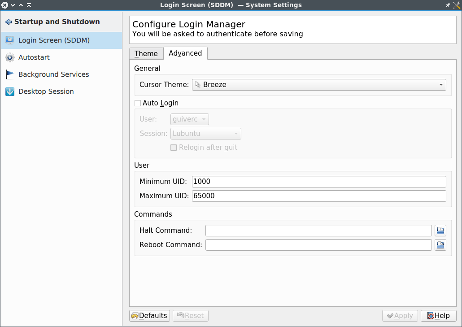Open the Cursor Theme dropdown
This screenshot has height=327, width=462.
click(x=318, y=84)
